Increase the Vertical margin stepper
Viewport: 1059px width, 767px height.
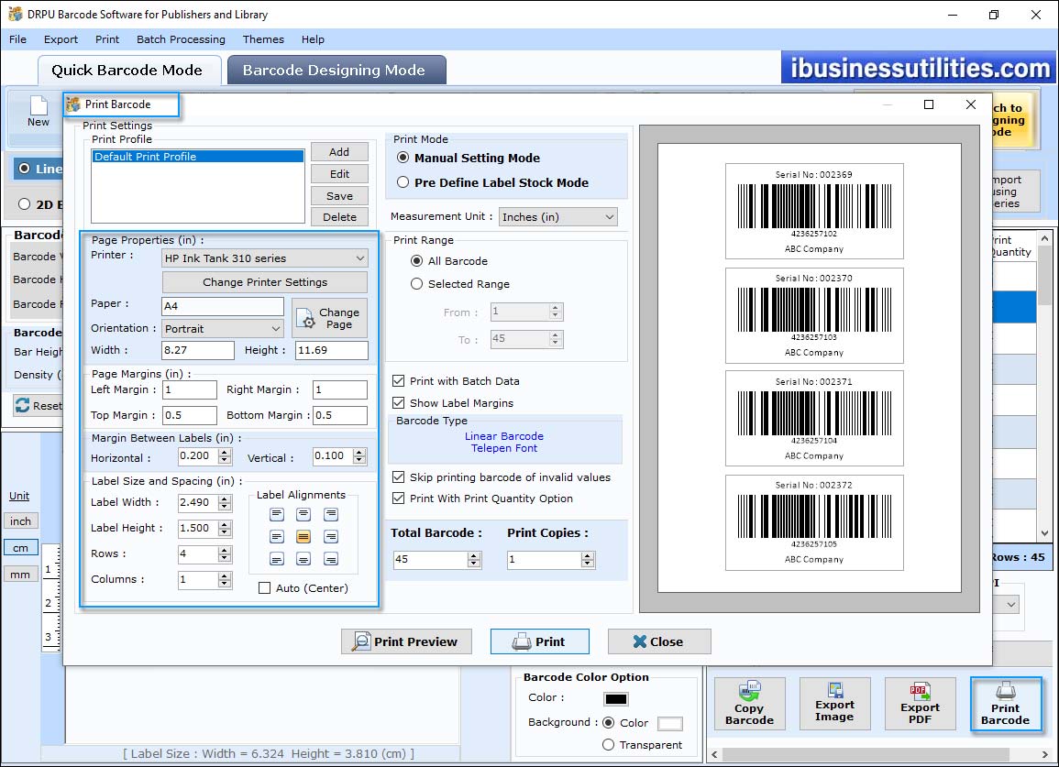click(x=360, y=453)
